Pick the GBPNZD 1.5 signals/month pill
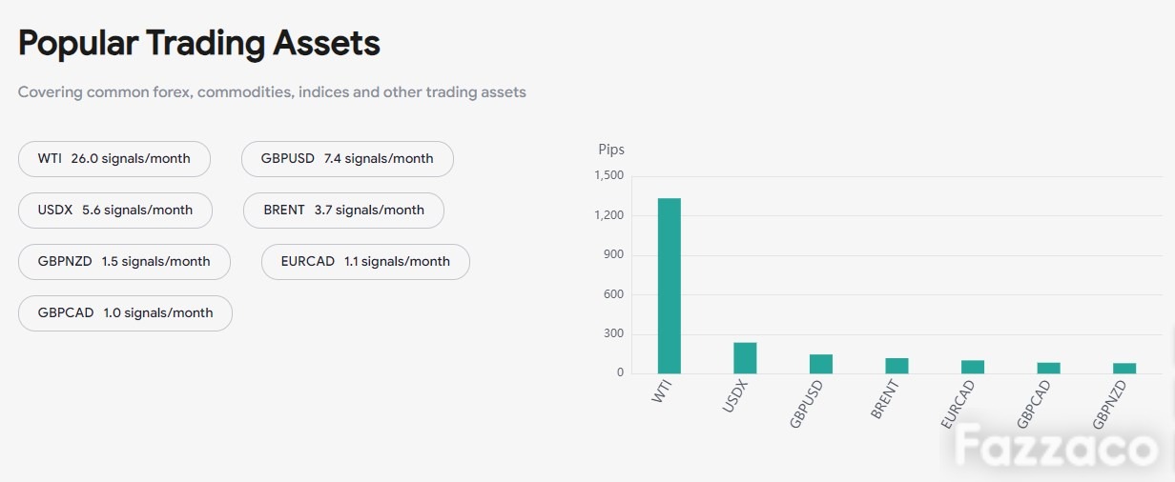 [x=124, y=262]
